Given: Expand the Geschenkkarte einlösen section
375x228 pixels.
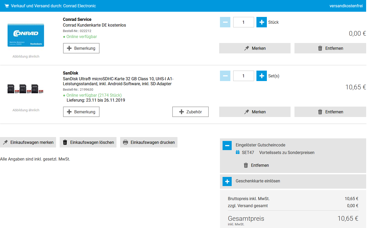Looking at the screenshot, I should (x=227, y=181).
